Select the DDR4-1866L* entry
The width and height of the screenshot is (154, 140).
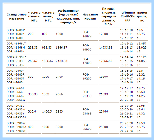click(16, 44)
